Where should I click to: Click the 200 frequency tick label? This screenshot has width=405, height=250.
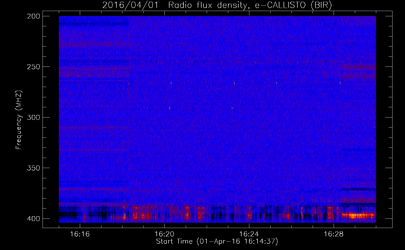click(33, 16)
